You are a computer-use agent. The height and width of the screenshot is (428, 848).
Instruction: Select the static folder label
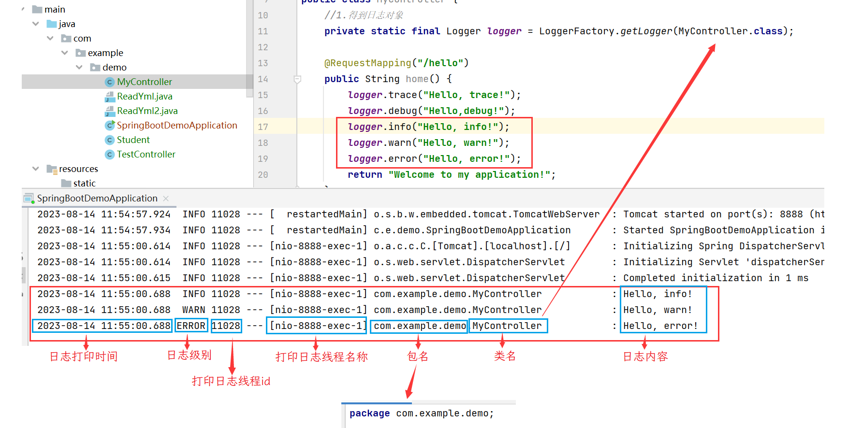click(85, 183)
